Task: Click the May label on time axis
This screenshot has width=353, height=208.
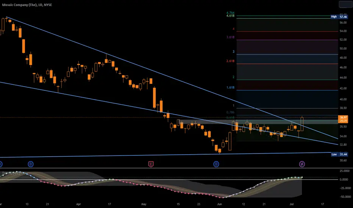Action: 144,204
